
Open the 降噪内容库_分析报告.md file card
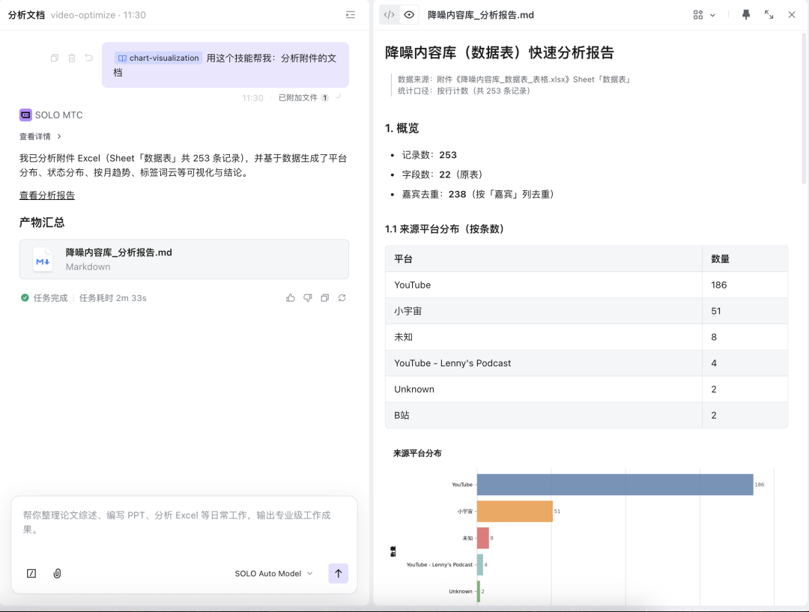(184, 258)
